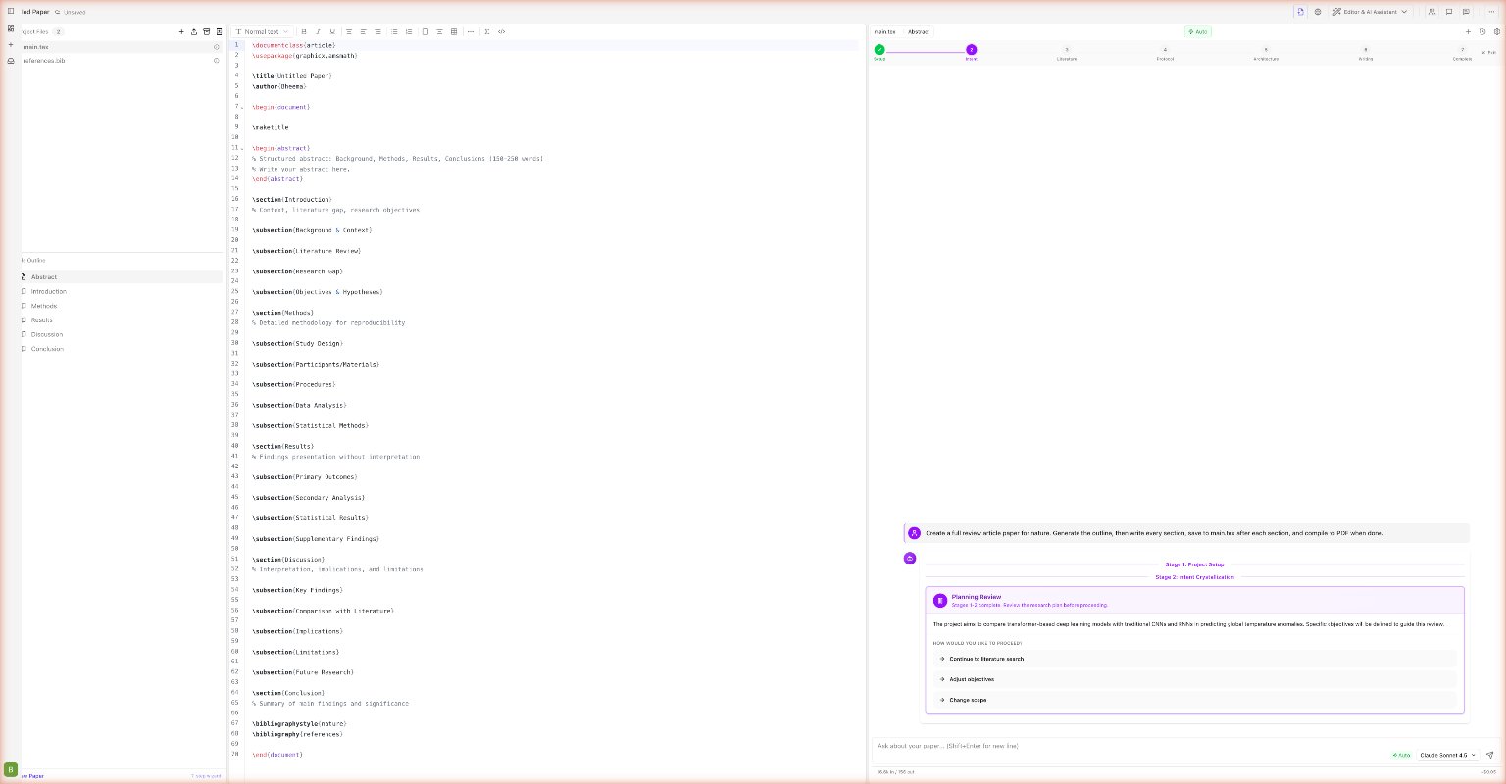The height and width of the screenshot is (784, 1506).
Task: Click the Architecture stage step
Action: pyautogui.click(x=1266, y=49)
